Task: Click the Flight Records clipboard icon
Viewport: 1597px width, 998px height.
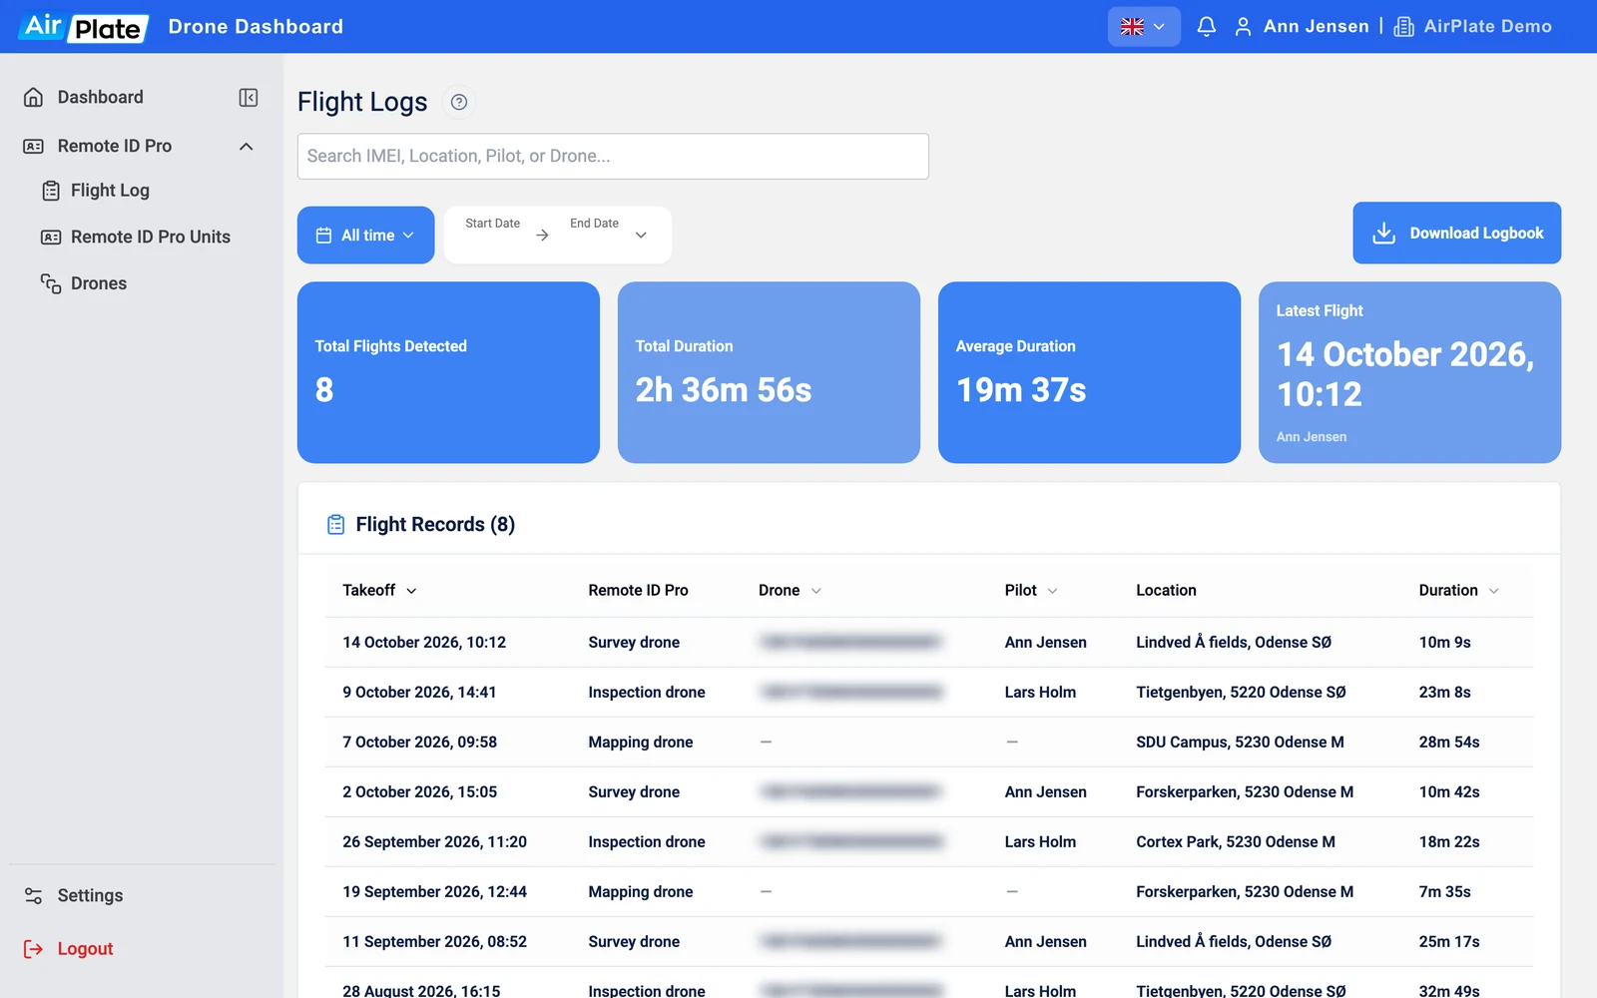Action: coord(336,524)
